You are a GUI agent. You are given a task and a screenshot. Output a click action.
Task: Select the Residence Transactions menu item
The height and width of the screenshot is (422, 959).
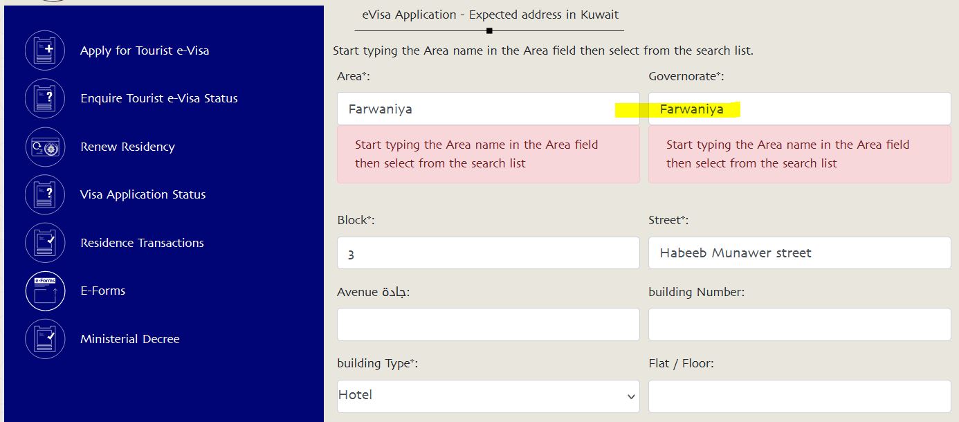click(x=142, y=243)
